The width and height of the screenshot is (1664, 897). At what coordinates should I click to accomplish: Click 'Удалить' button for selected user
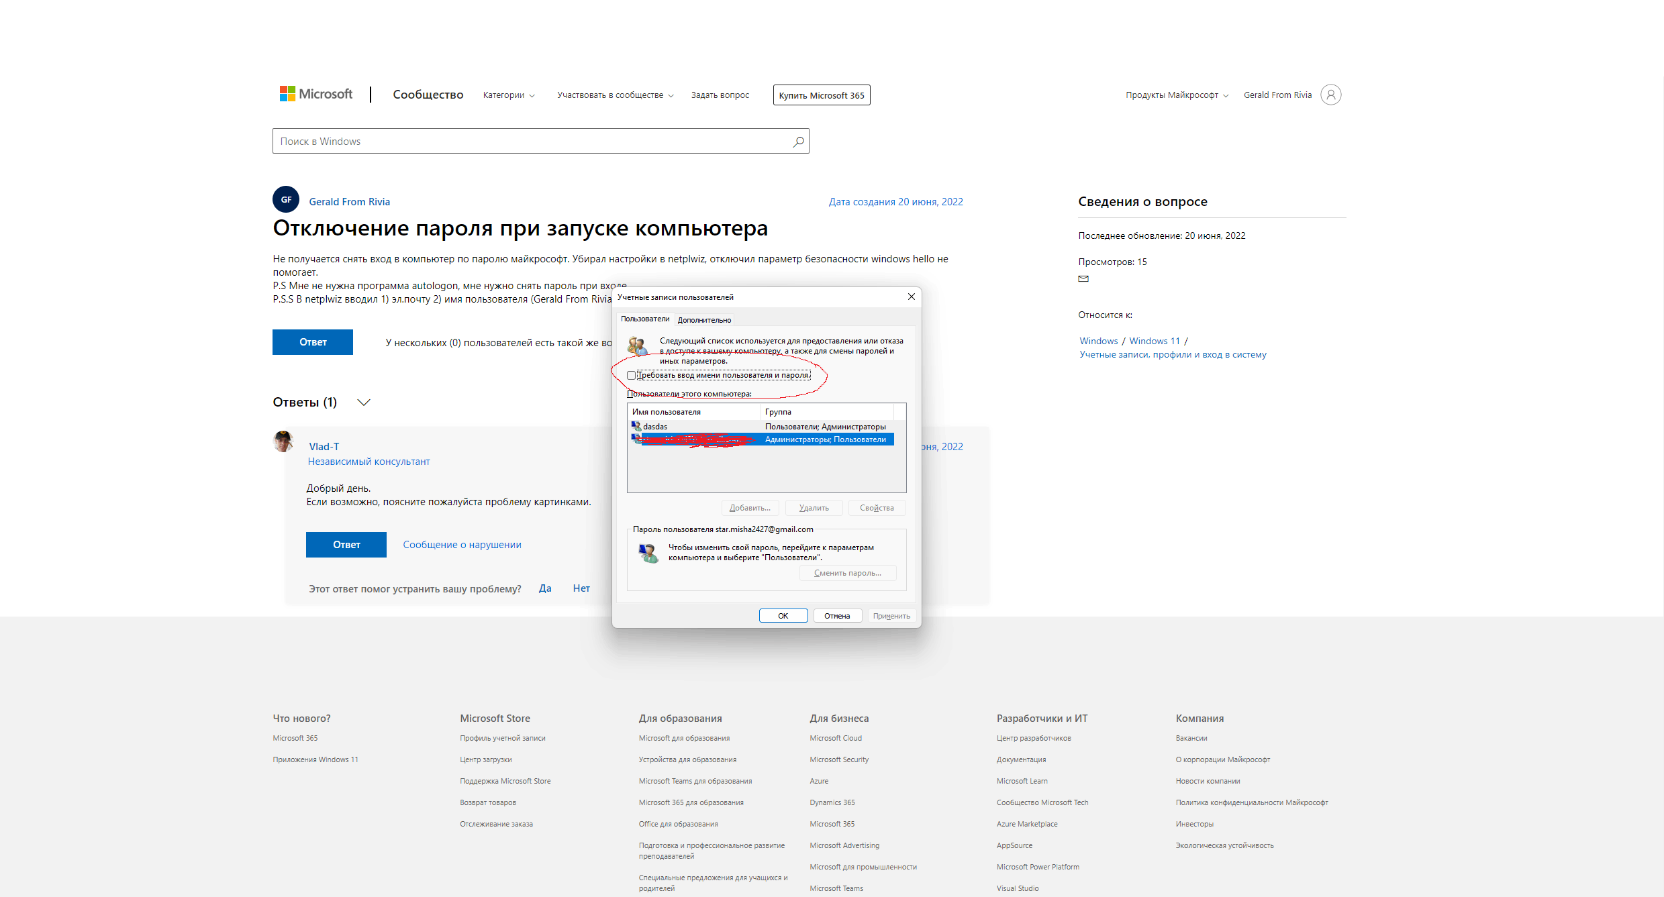pos(814,507)
